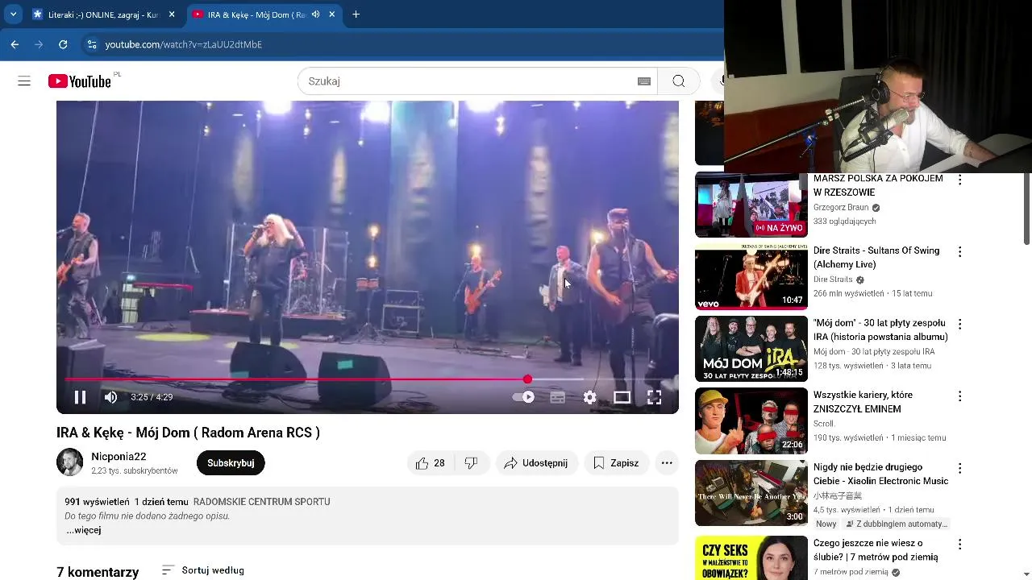Open the tab search dropdown arrow

(x=13, y=14)
